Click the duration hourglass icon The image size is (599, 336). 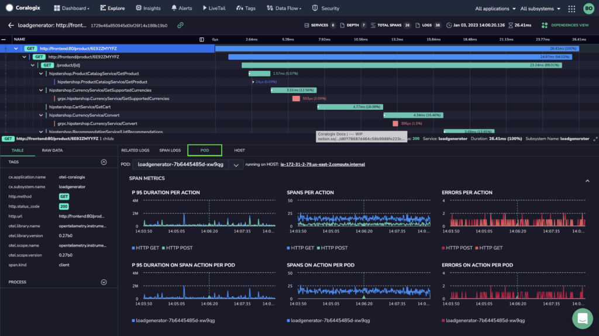pos(510,25)
